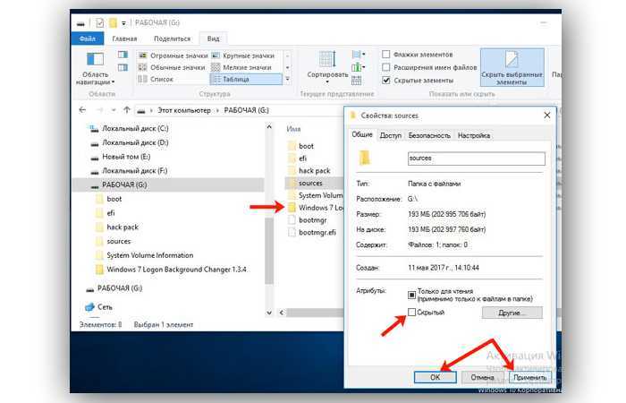The image size is (626, 403).
Task: Open the Add columns dropdown icon
Action: [358, 67]
